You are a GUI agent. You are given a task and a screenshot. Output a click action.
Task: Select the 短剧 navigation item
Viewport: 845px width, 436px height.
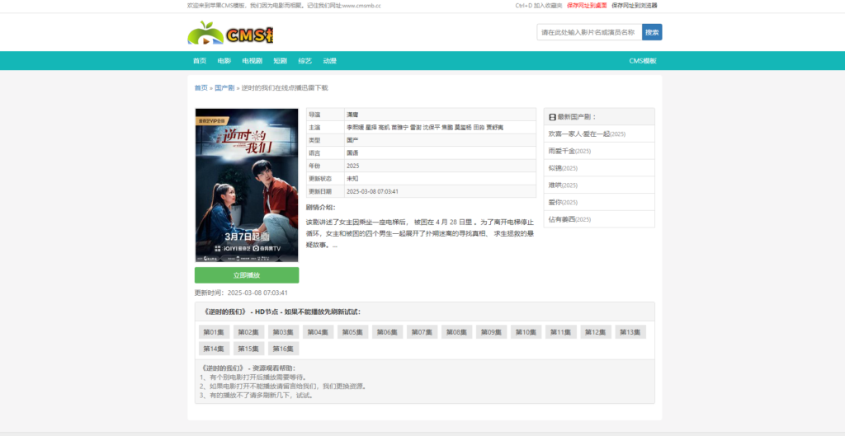pyautogui.click(x=281, y=61)
